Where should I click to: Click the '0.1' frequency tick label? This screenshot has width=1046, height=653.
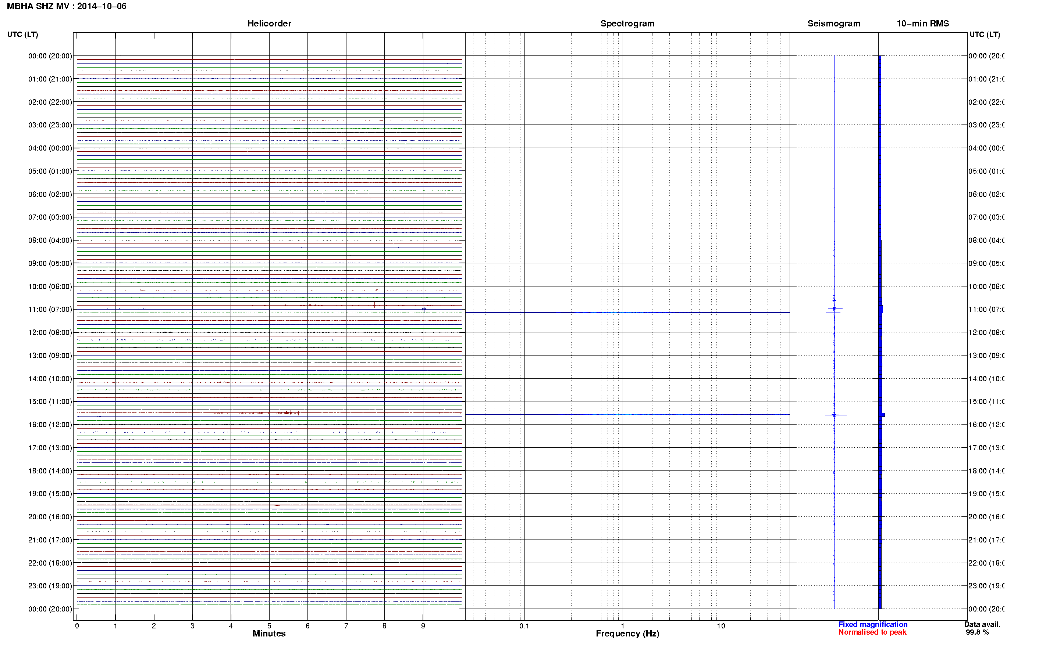coord(524,626)
